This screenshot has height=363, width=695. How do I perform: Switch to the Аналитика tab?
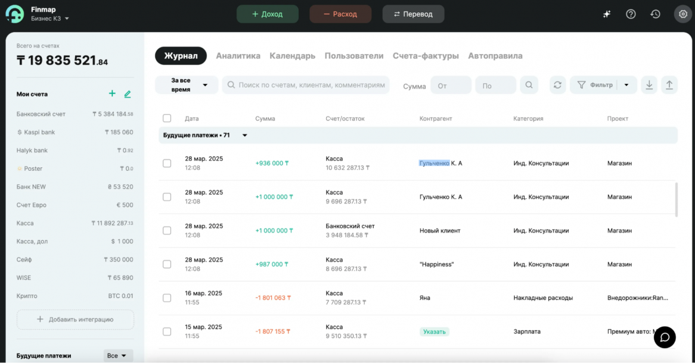[x=238, y=56]
